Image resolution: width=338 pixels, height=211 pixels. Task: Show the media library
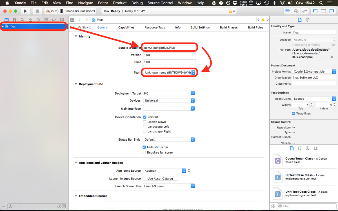315,148
